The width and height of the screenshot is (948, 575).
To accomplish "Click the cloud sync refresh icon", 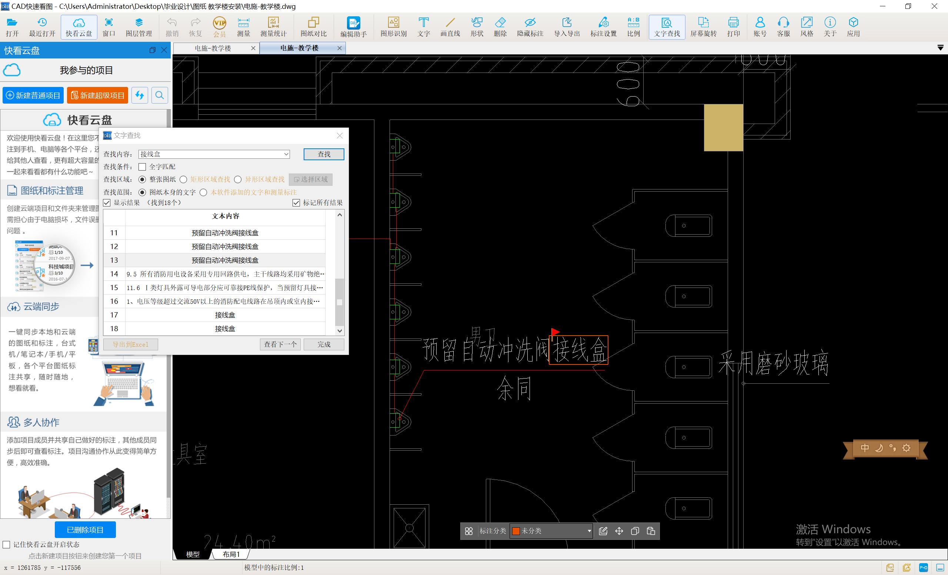I will pyautogui.click(x=140, y=95).
